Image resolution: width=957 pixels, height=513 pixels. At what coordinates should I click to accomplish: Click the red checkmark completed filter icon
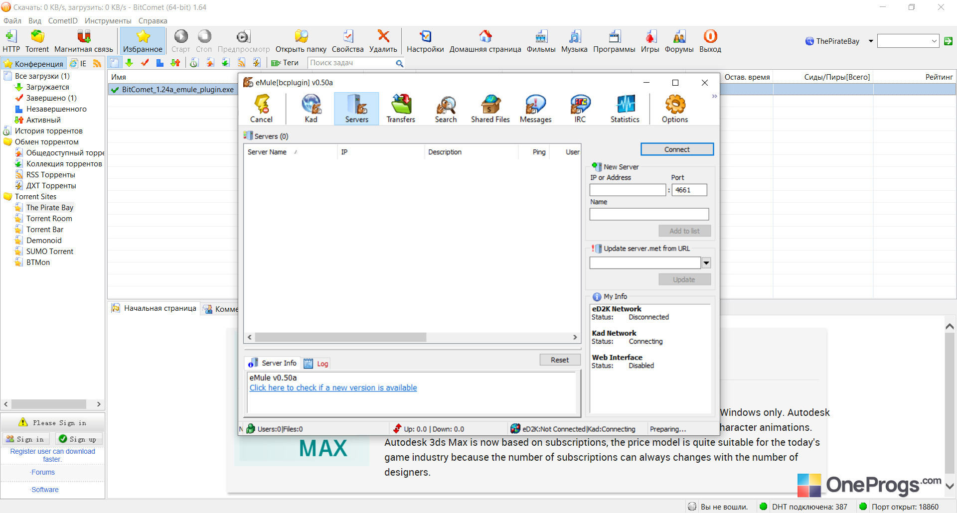[145, 63]
